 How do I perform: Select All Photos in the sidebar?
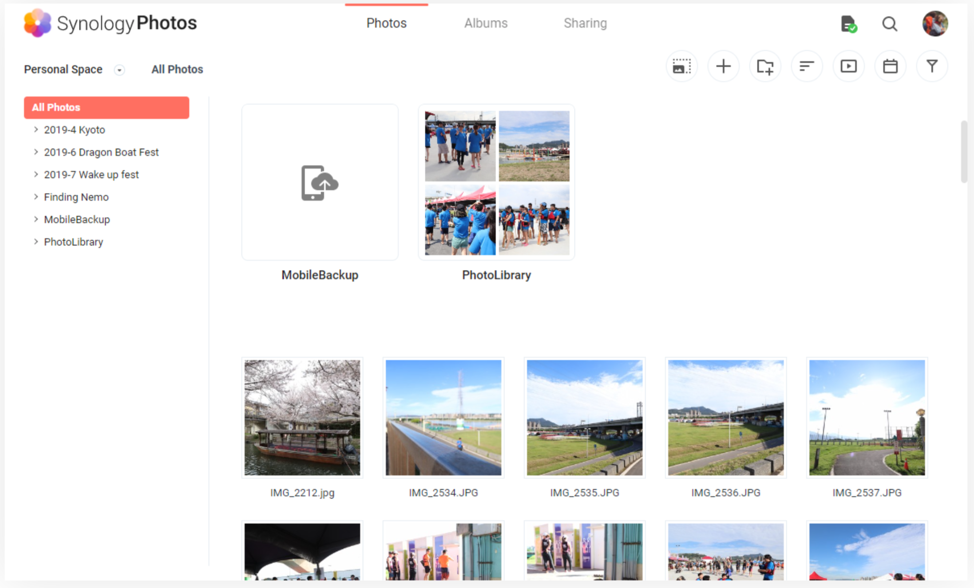tap(107, 107)
